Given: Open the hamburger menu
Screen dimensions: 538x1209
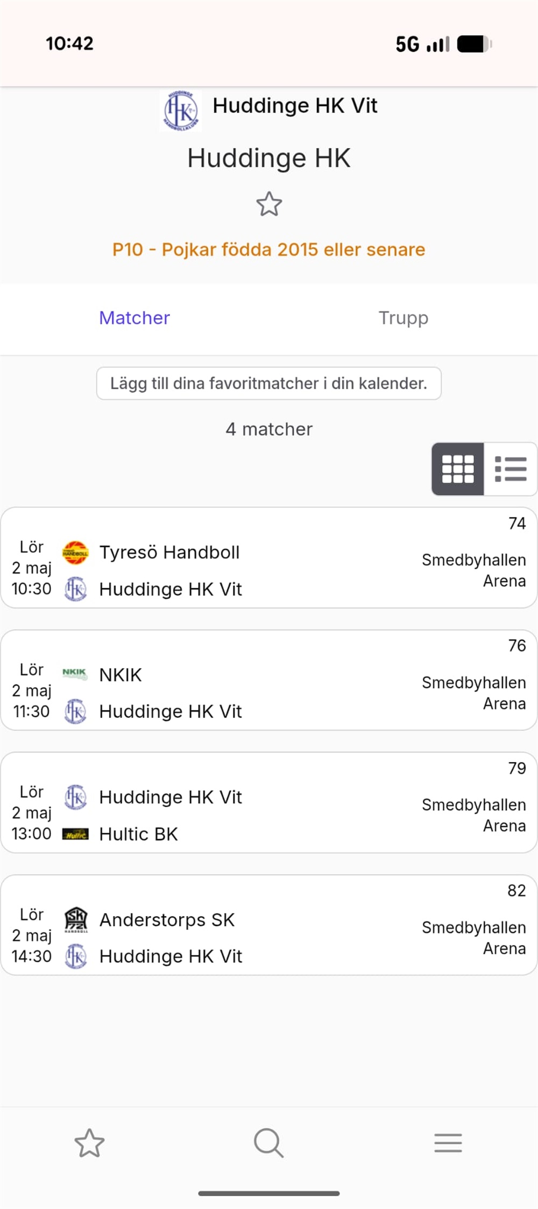Looking at the screenshot, I should point(448,1143).
